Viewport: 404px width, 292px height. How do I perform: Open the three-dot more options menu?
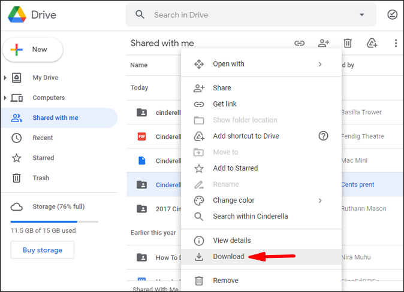396,43
